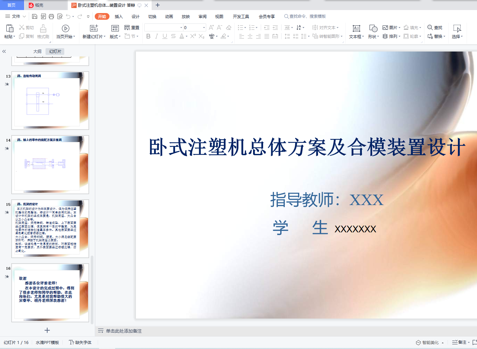This screenshot has width=477, height=349.
Task: Toggle align text right
Action: (x=258, y=36)
